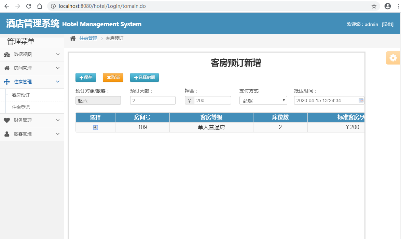Click the 单人普通房 cell
401x239 pixels.
coord(211,127)
